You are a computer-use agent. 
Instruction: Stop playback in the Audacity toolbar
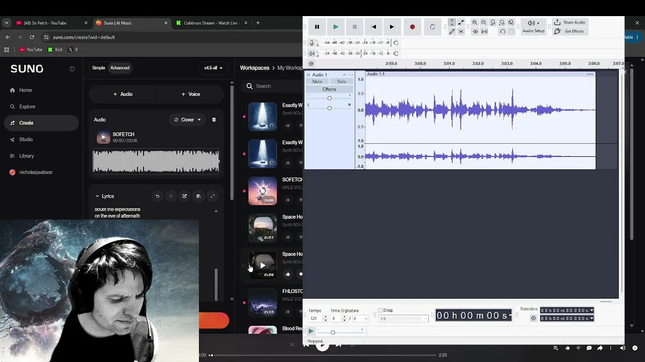(355, 27)
